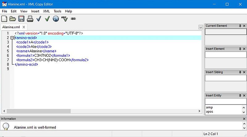
Task: Open the Tools menu
Action: pos(57,11)
